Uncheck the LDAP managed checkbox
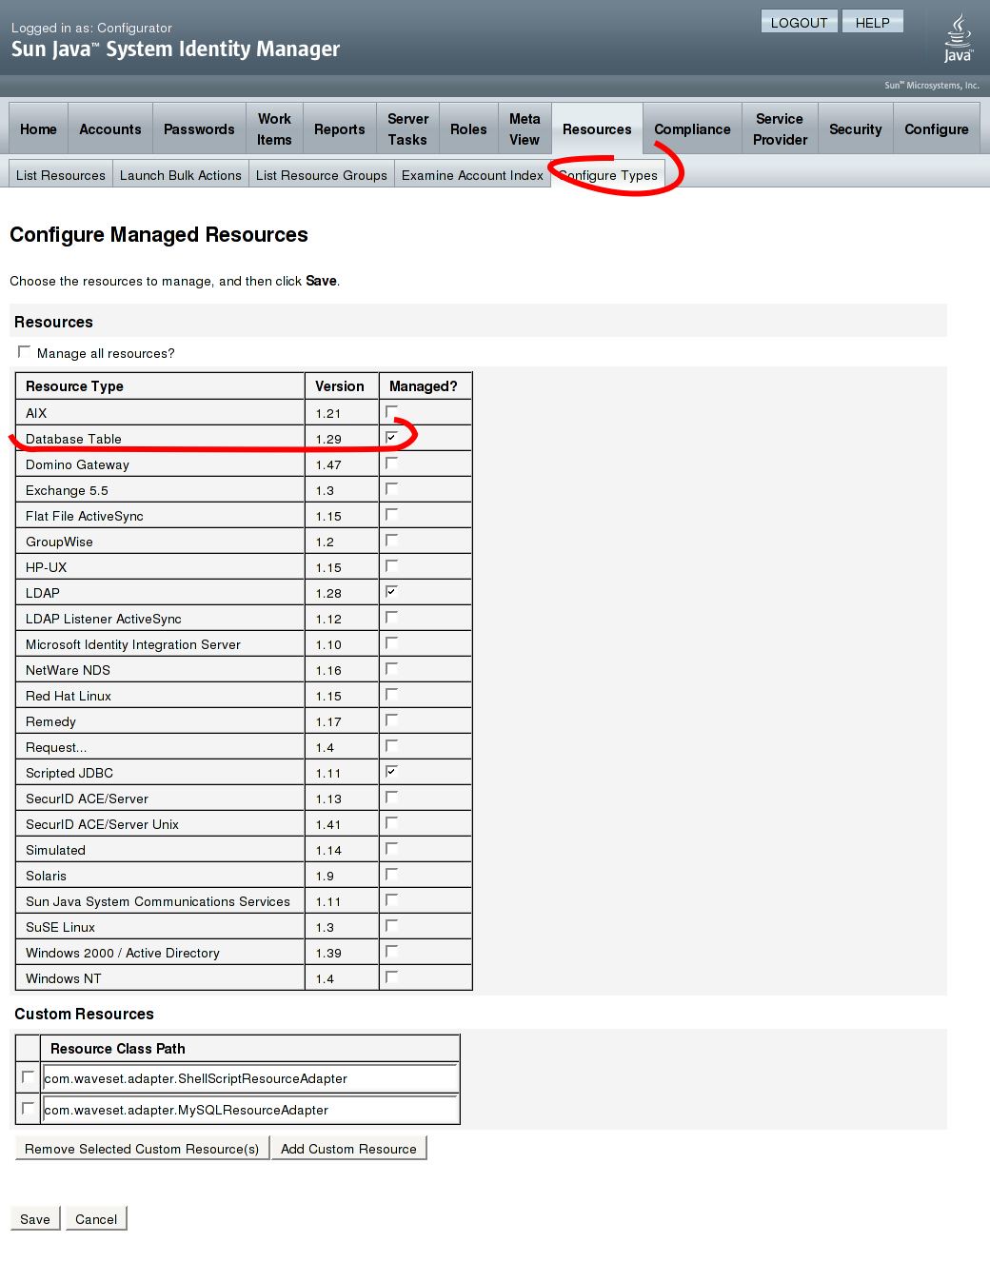990x1262 pixels. 391,591
